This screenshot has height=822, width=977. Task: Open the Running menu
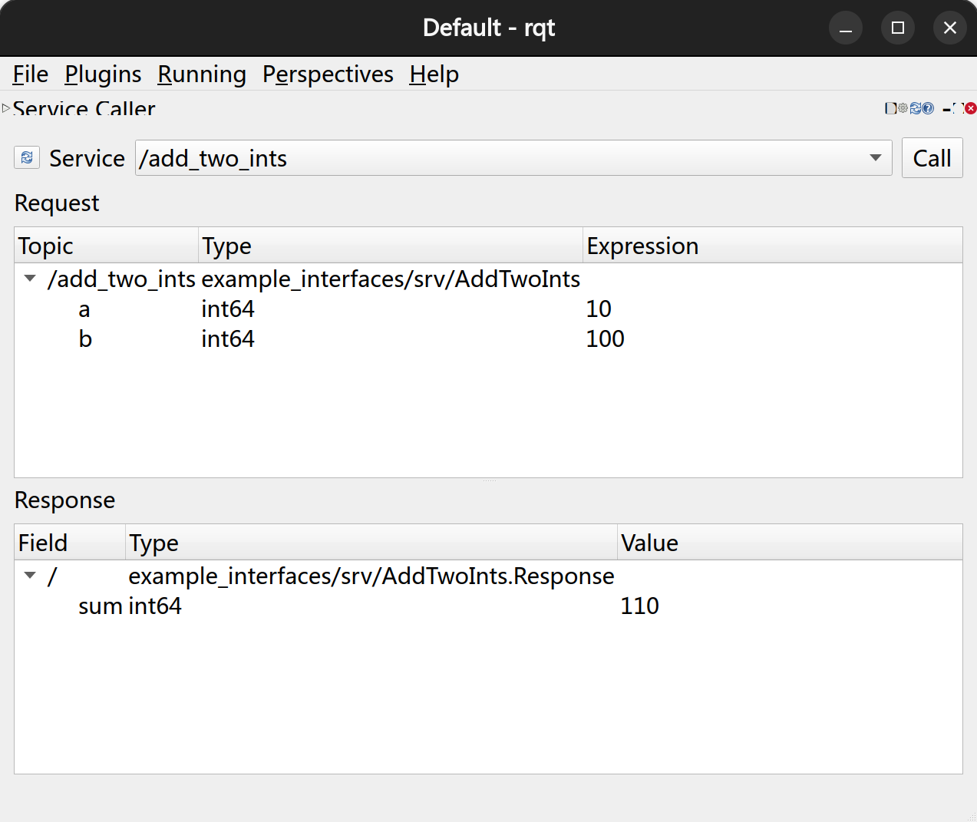pos(202,74)
